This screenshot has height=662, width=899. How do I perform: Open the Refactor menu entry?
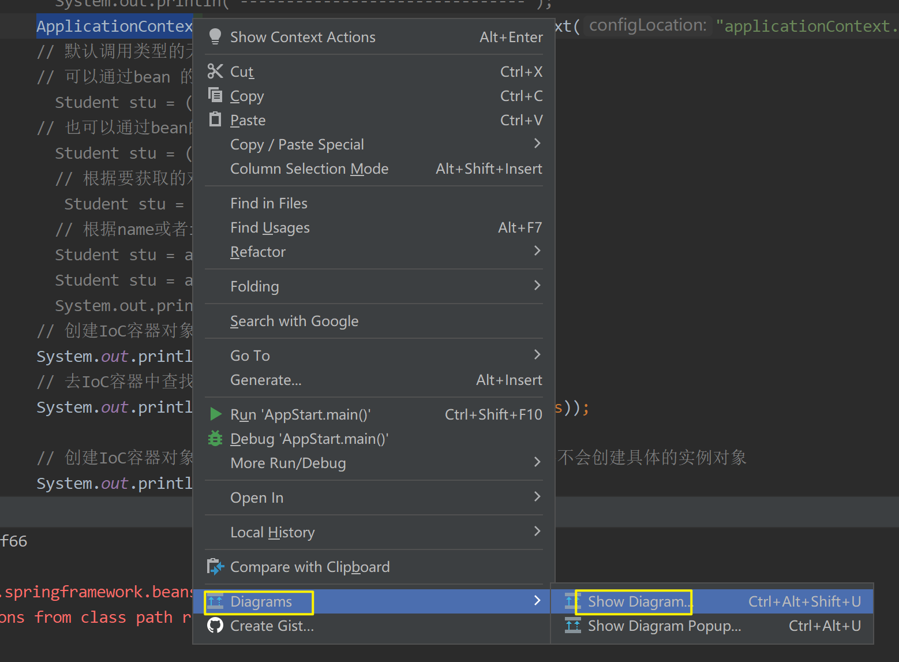[x=373, y=252]
